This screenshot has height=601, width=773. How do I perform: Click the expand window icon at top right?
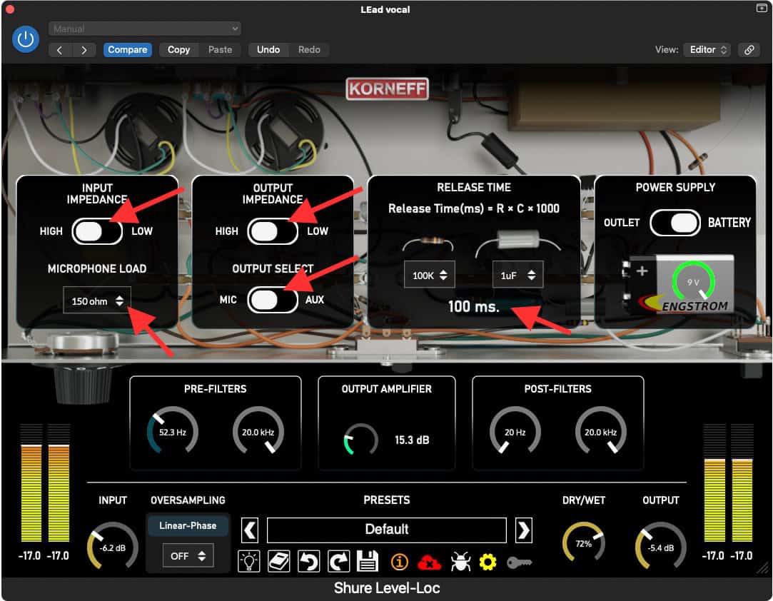coord(762,9)
